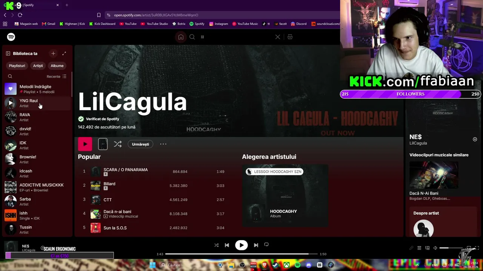Click the address bar URL
483x271 pixels.
pyautogui.click(x=156, y=15)
